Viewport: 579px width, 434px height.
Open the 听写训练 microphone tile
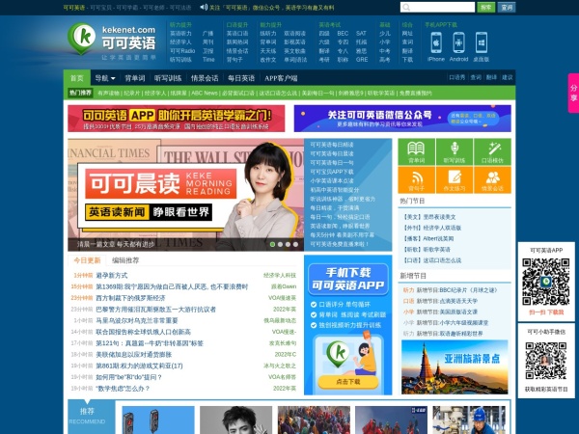(x=453, y=152)
